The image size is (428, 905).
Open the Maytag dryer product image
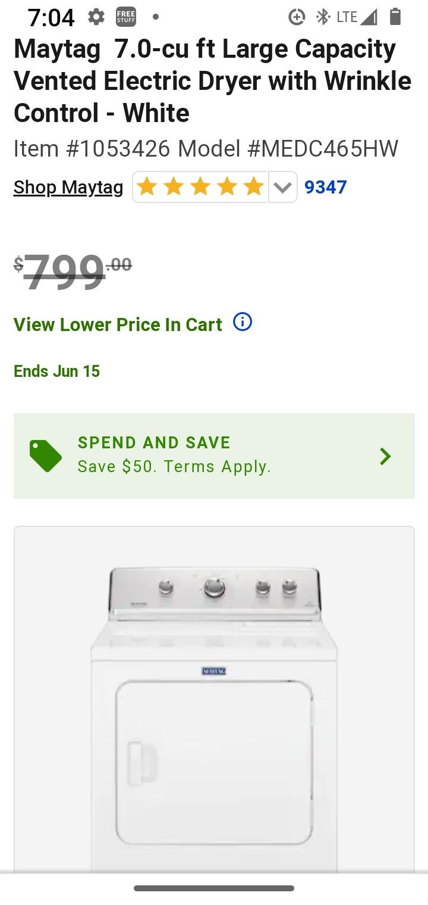(214, 703)
